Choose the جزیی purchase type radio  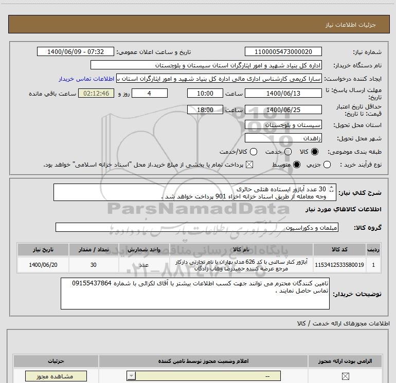click(327, 165)
